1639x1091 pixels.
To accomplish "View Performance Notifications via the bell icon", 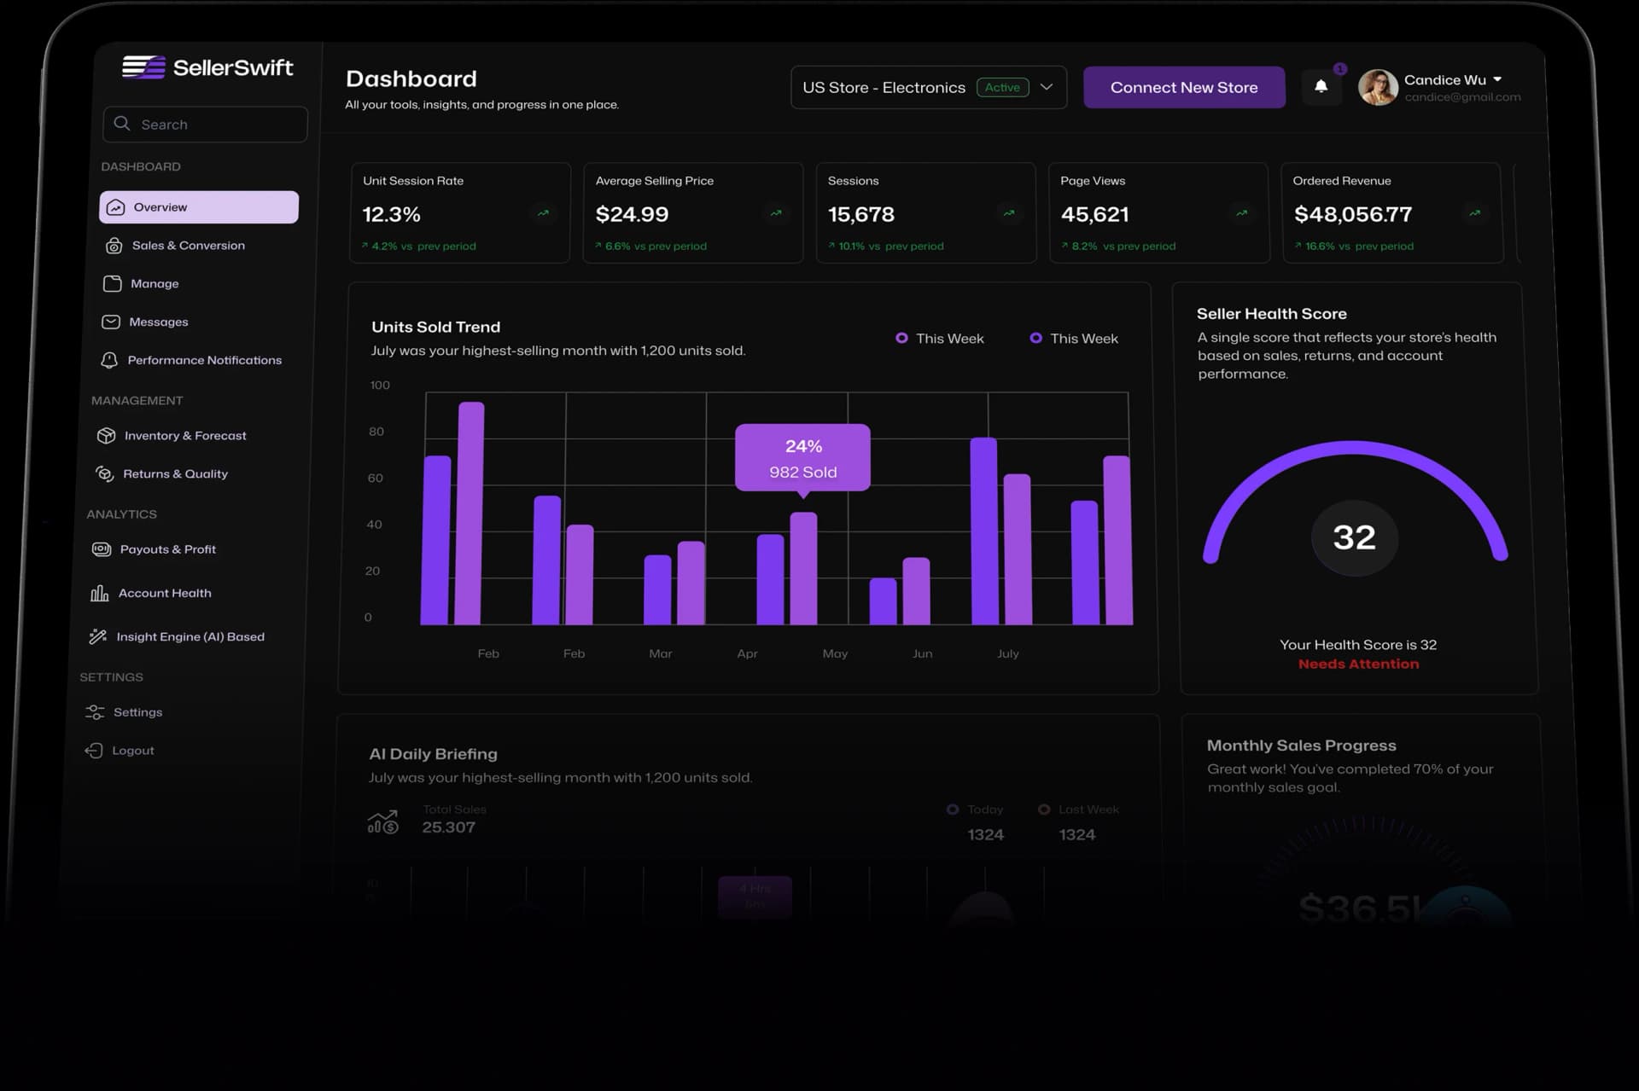I will coord(110,360).
